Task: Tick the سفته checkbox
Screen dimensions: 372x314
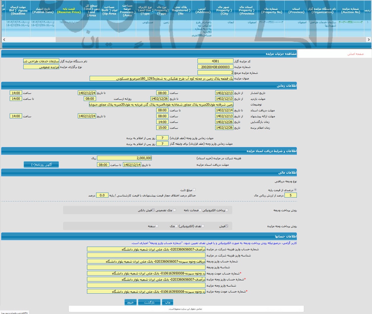Action: 157,226
